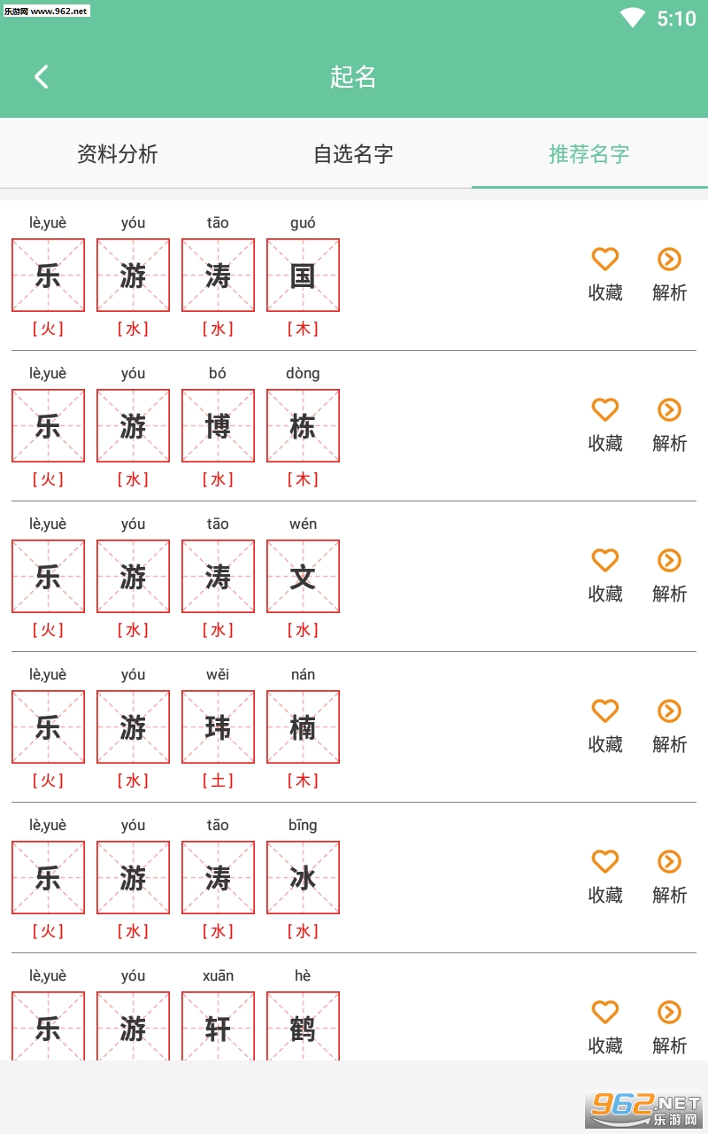Open the 解析 arrow for 乐游玮楠

669,711
